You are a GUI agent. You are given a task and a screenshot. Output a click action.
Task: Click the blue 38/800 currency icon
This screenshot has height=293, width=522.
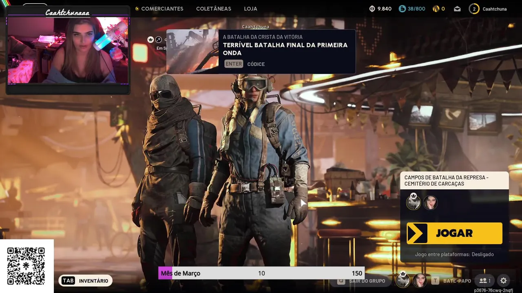point(402,9)
